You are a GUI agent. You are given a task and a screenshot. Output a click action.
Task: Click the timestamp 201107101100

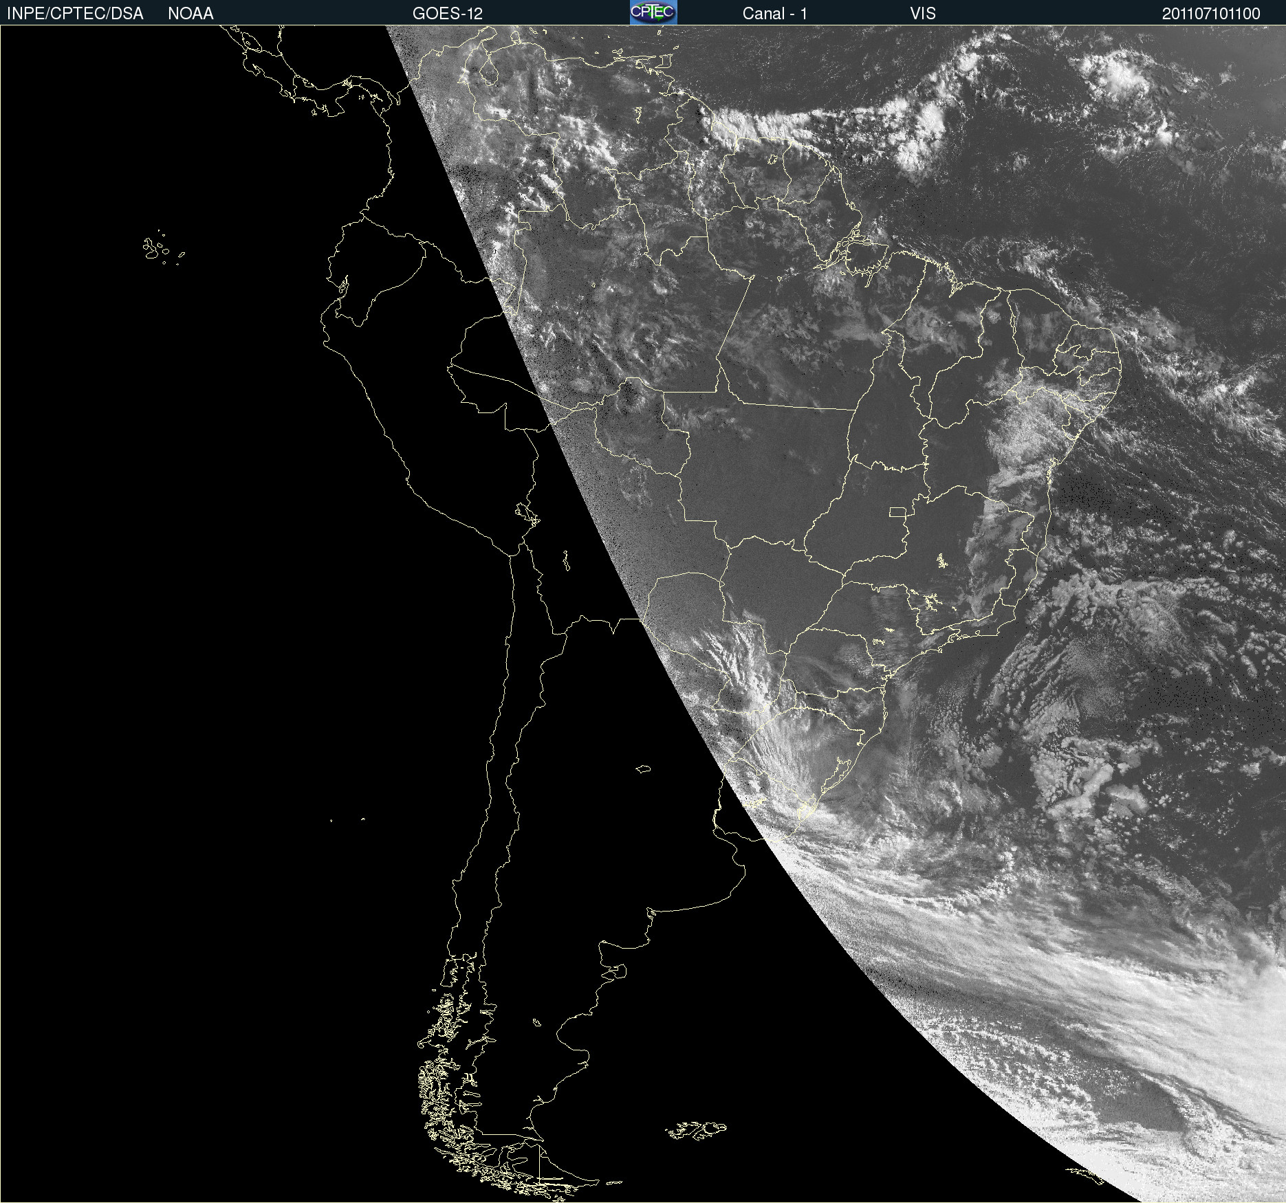point(1211,14)
